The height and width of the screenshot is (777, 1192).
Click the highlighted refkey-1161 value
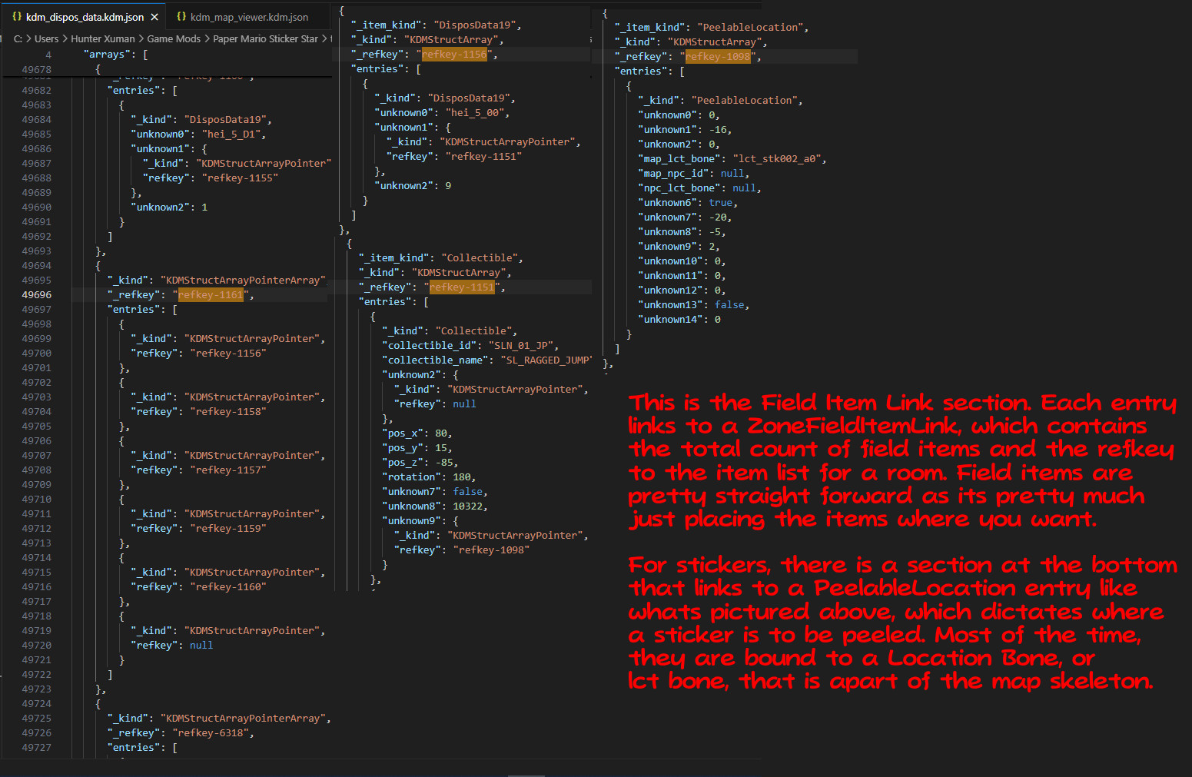pyautogui.click(x=211, y=295)
